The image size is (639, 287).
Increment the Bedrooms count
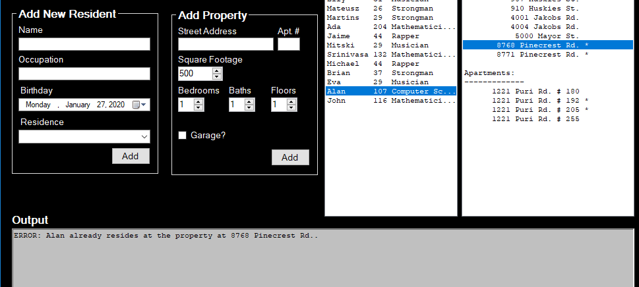pyautogui.click(x=198, y=101)
